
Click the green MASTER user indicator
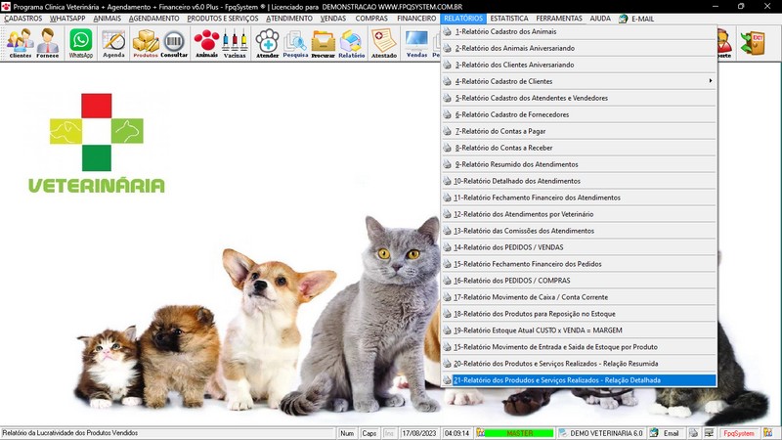[519, 433]
